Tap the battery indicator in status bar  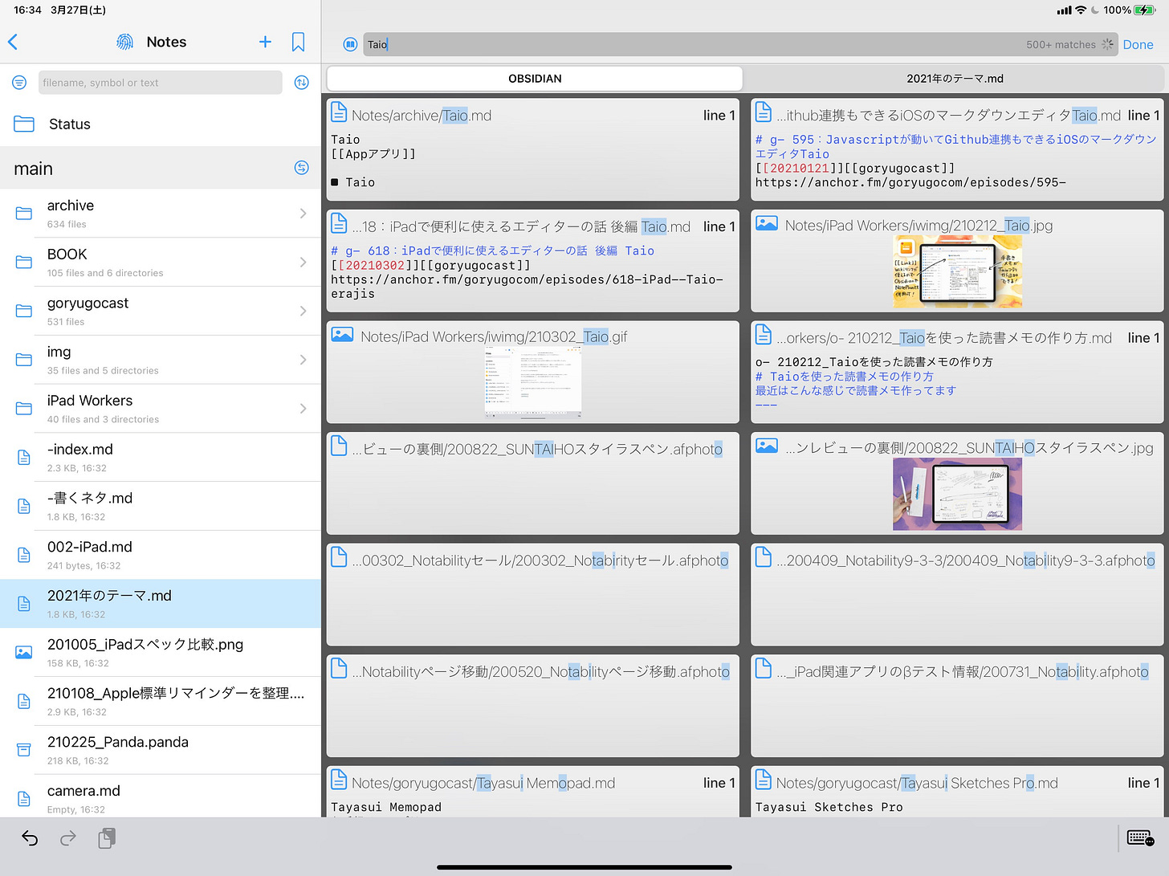pyautogui.click(x=1145, y=10)
